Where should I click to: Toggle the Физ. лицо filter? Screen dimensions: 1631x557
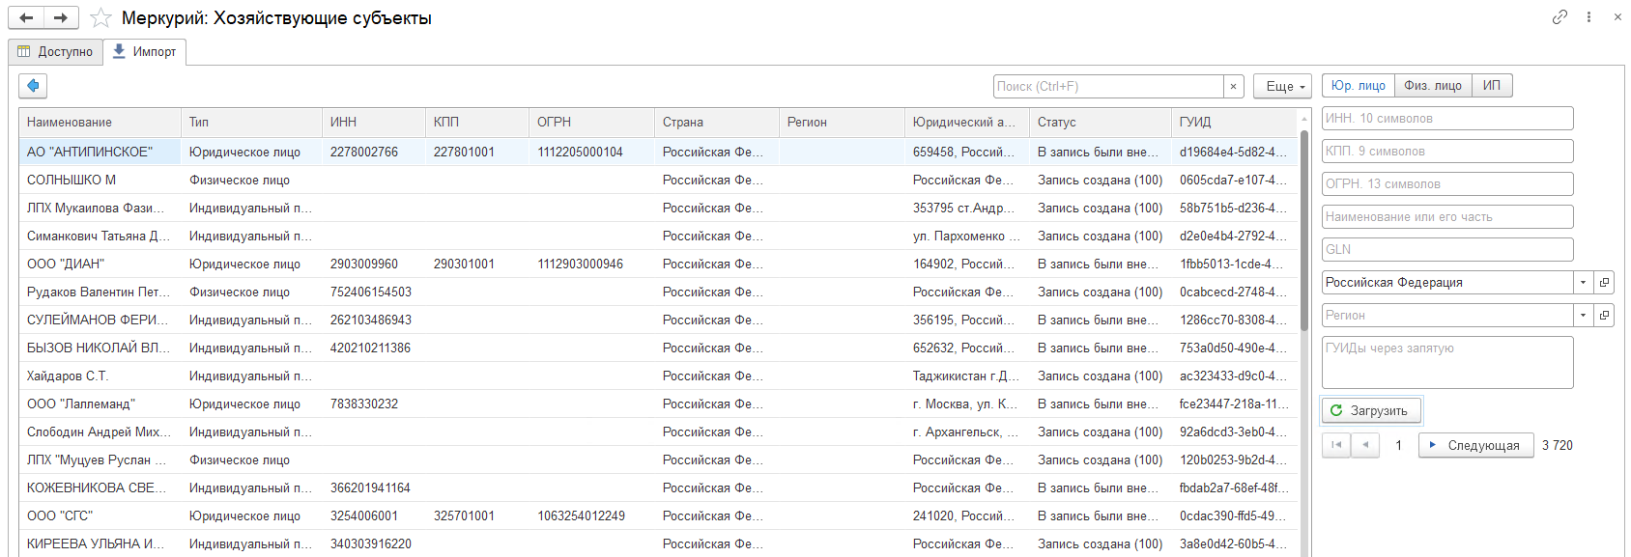coord(1433,86)
